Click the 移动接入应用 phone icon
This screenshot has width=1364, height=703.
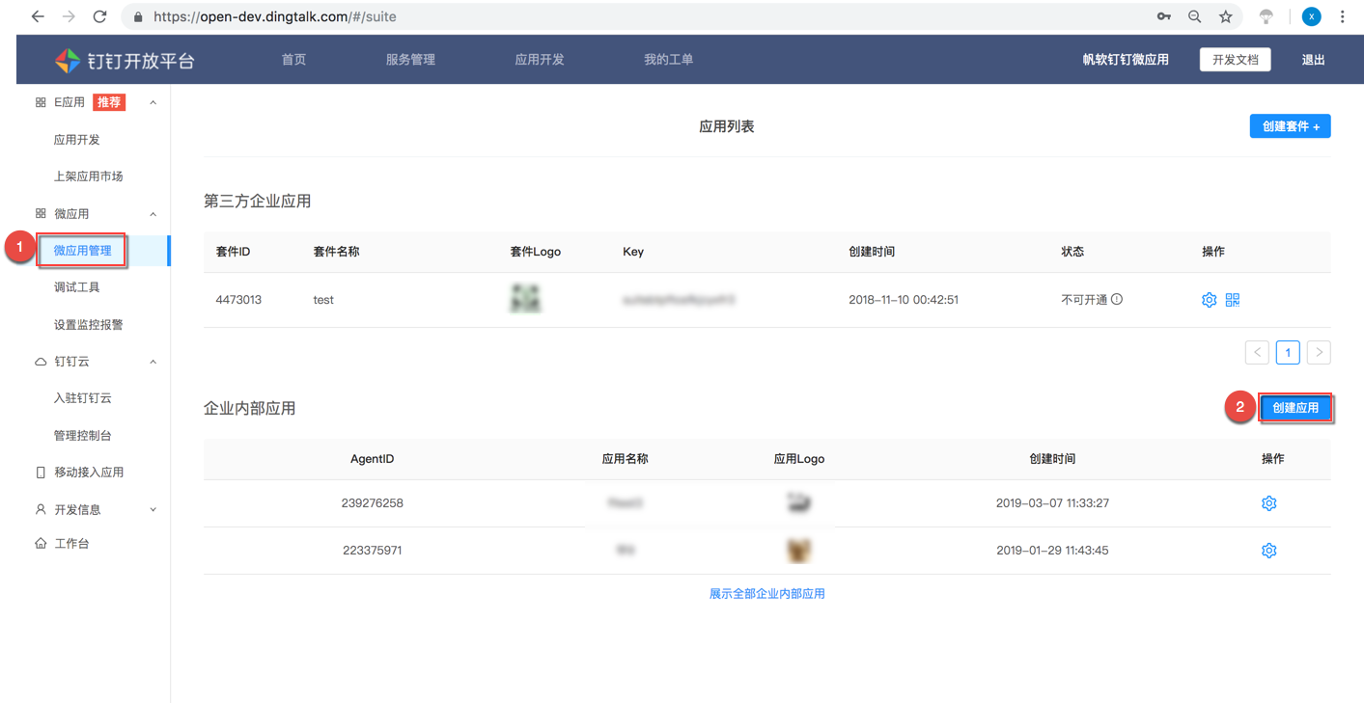41,473
